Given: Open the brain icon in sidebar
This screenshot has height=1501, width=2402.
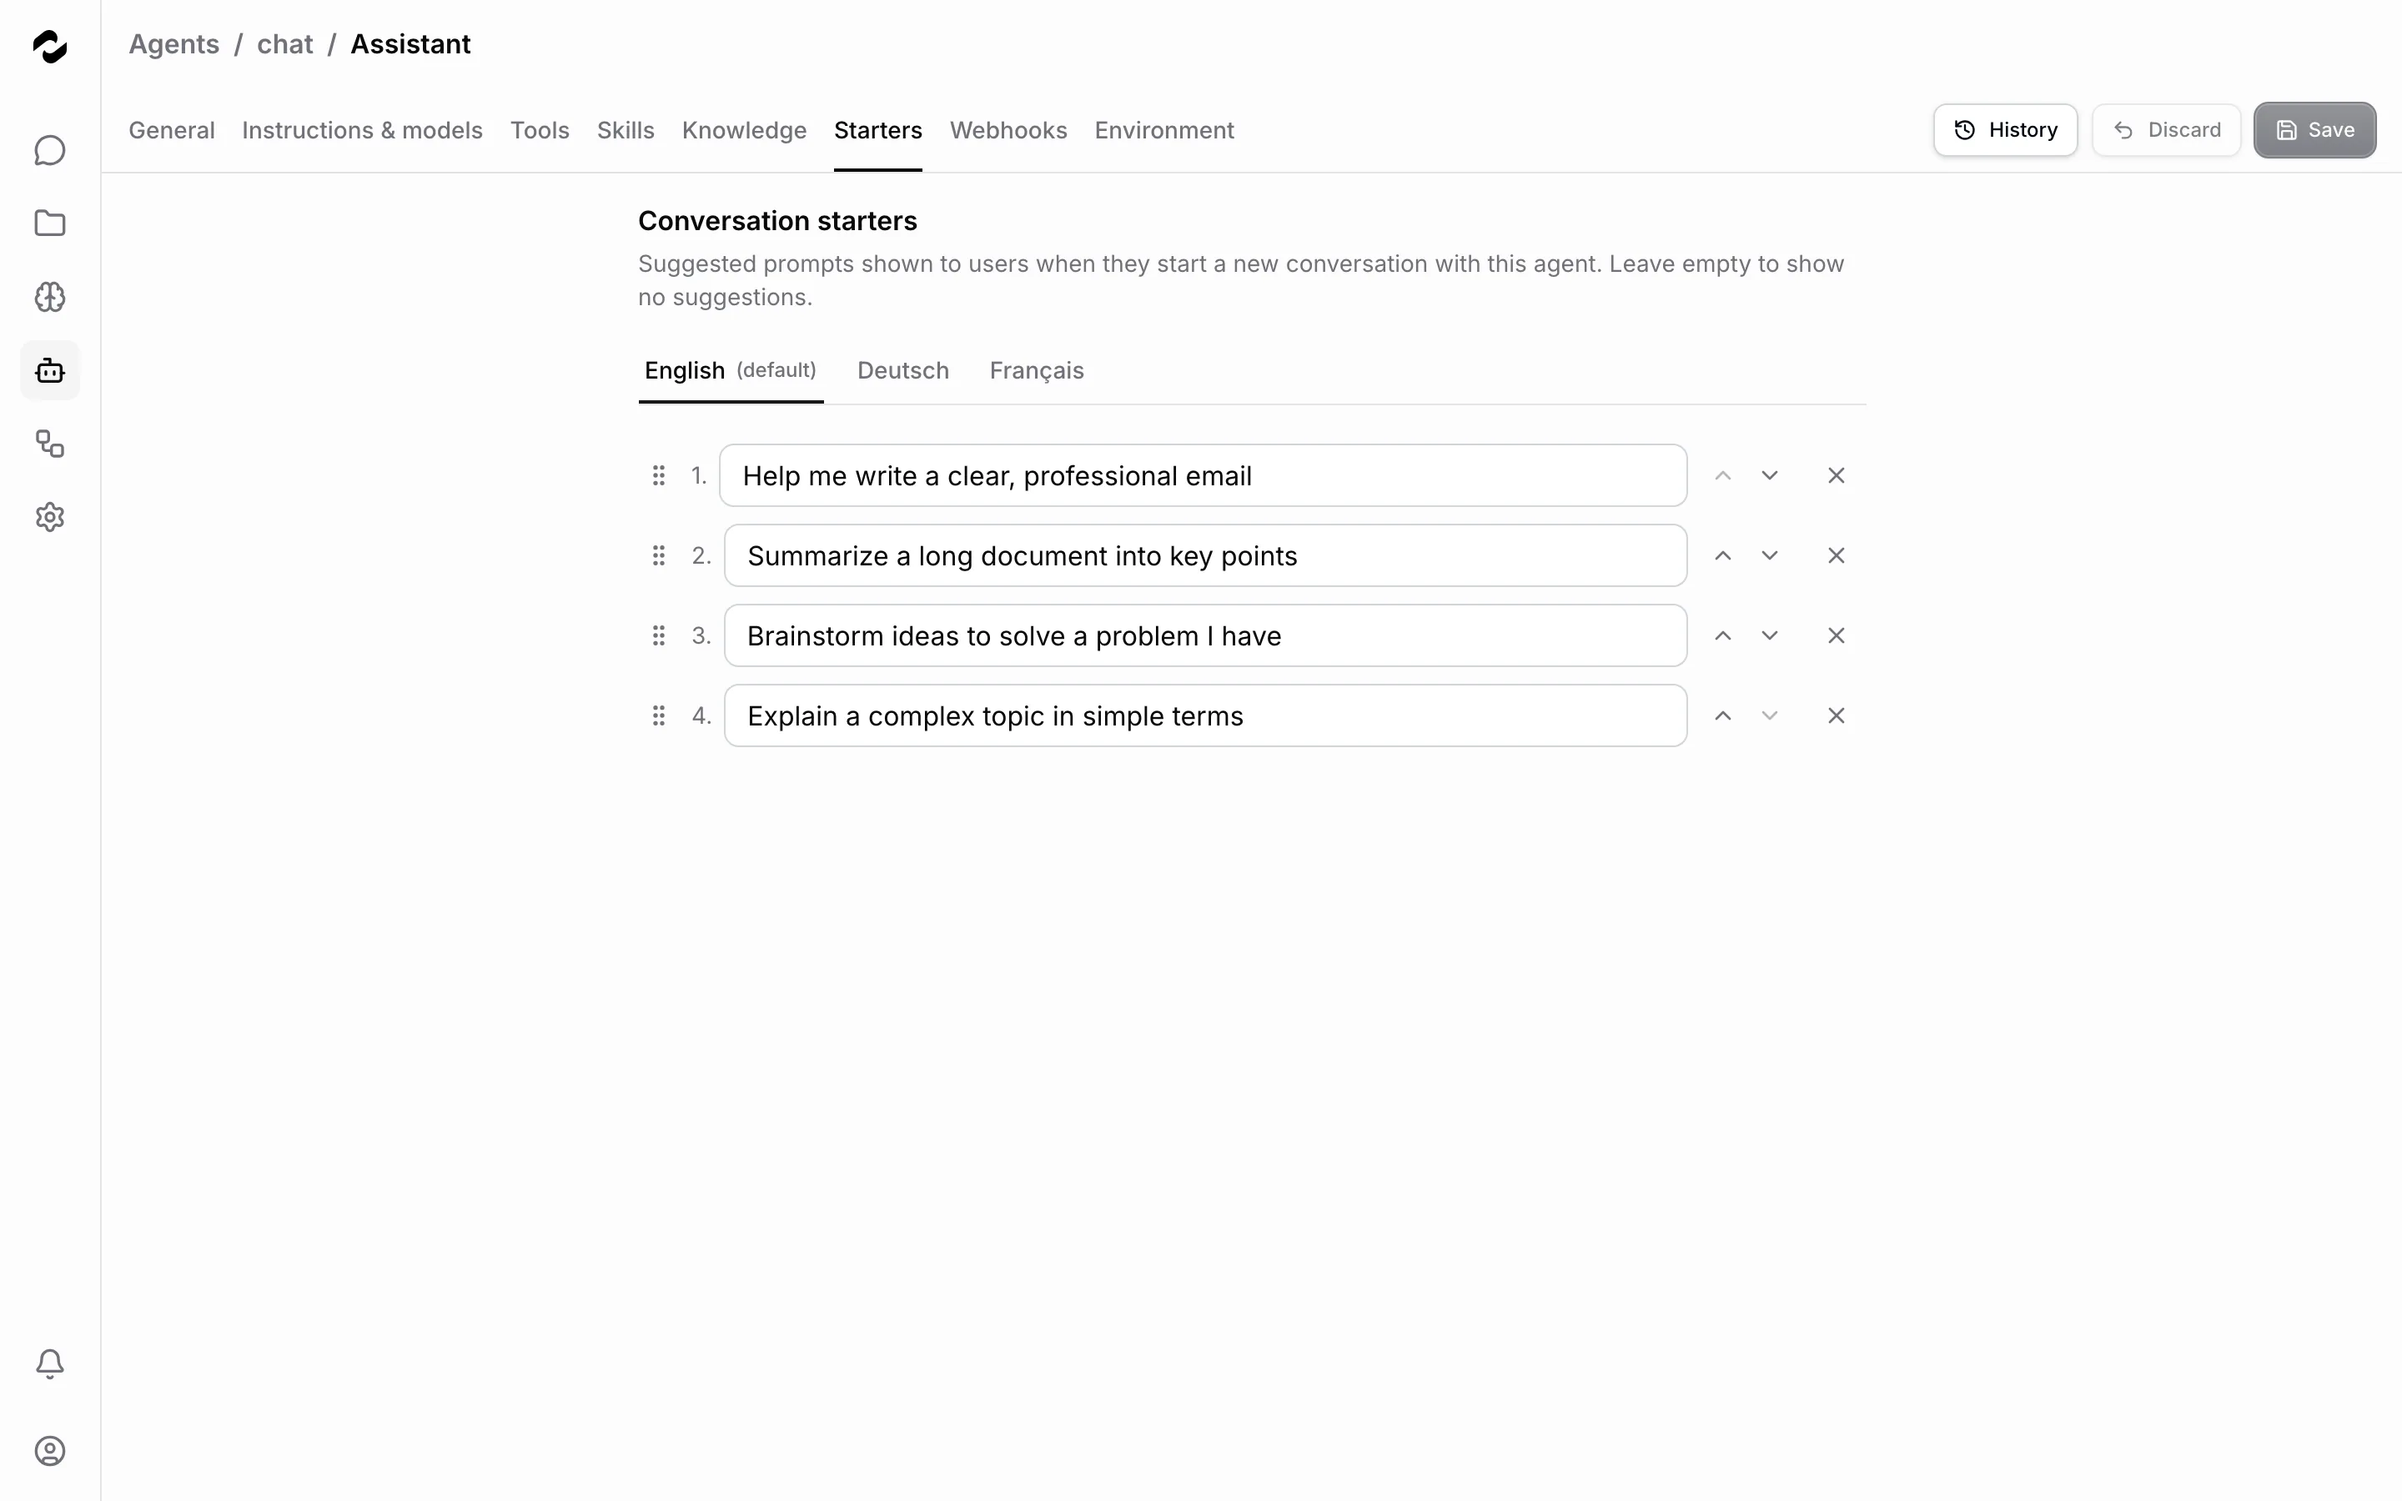Looking at the screenshot, I should pyautogui.click(x=50, y=297).
